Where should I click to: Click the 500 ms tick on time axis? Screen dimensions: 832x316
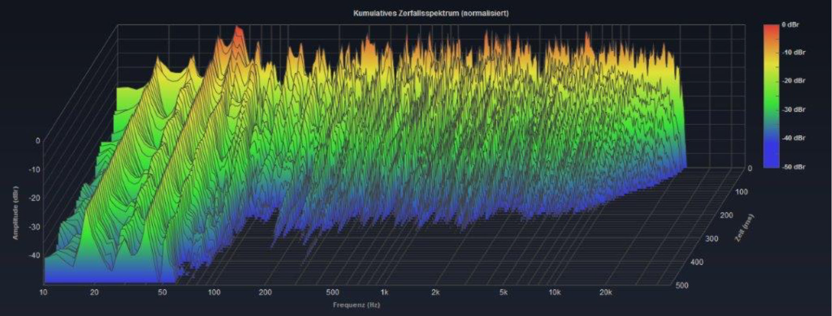682,286
